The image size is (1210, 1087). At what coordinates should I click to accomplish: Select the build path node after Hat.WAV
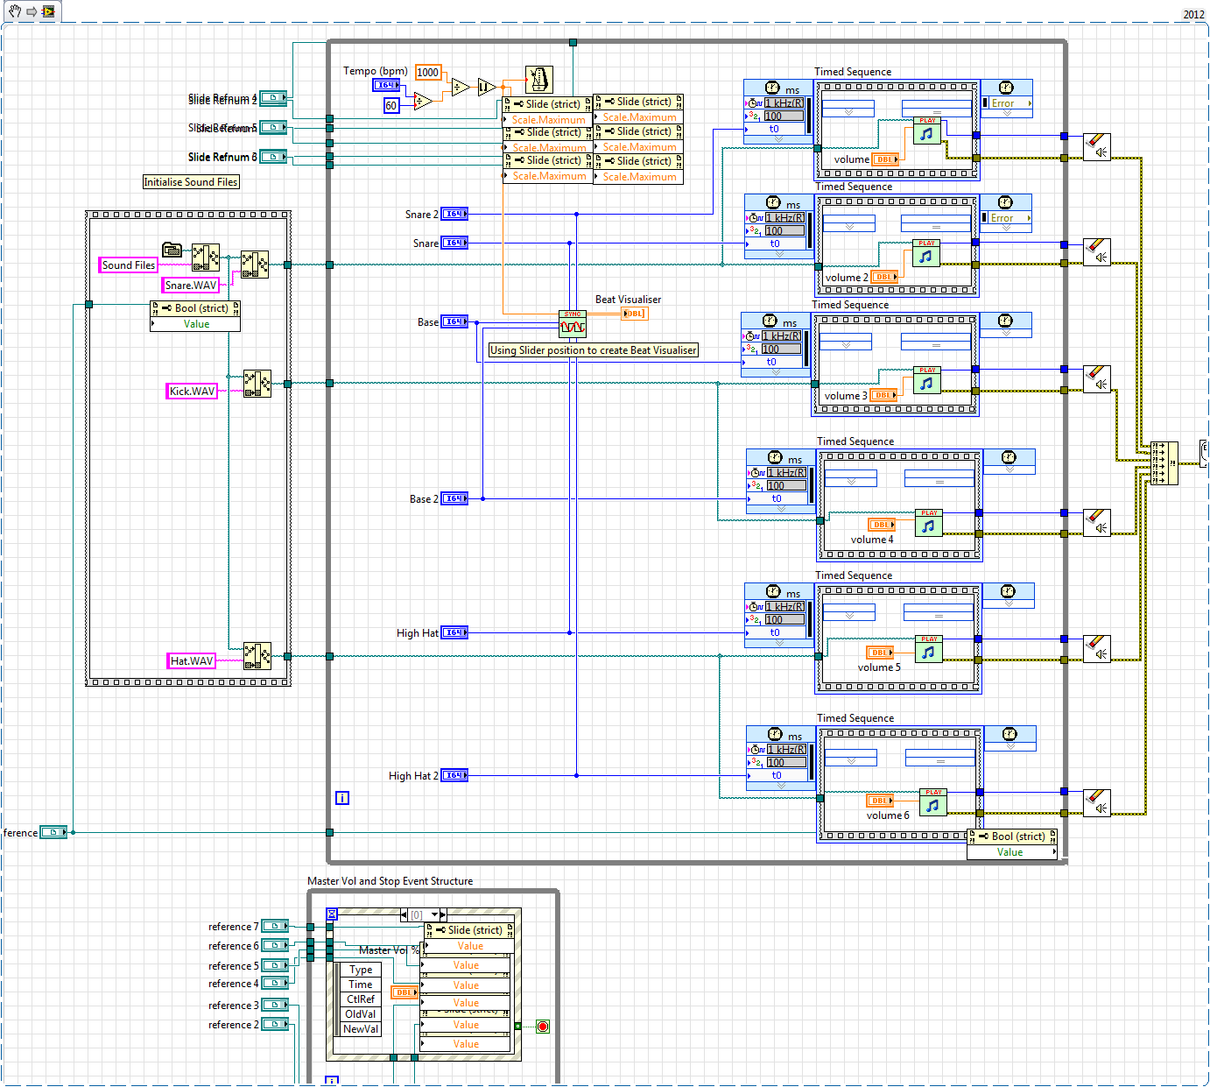(257, 656)
